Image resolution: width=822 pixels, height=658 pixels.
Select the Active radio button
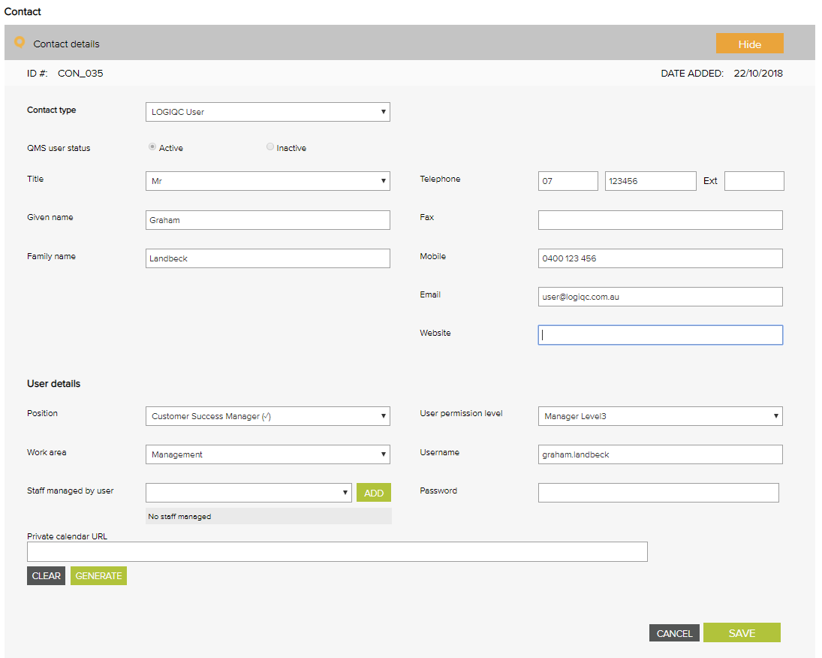152,147
